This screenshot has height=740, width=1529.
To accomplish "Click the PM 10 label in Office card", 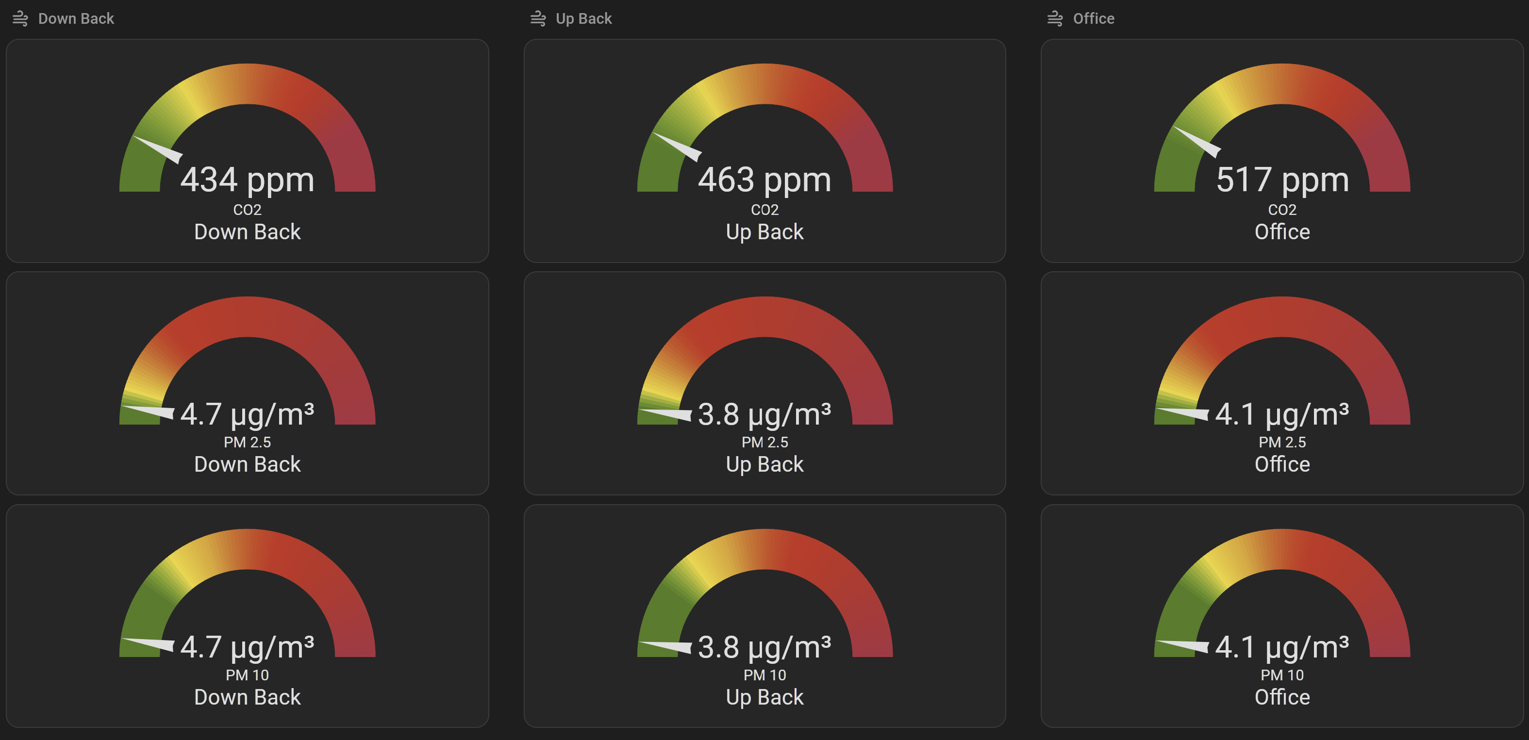I will pos(1282,674).
